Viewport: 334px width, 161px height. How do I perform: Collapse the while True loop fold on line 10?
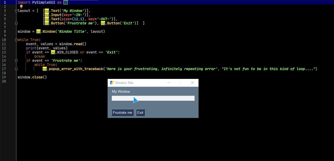[16, 40]
